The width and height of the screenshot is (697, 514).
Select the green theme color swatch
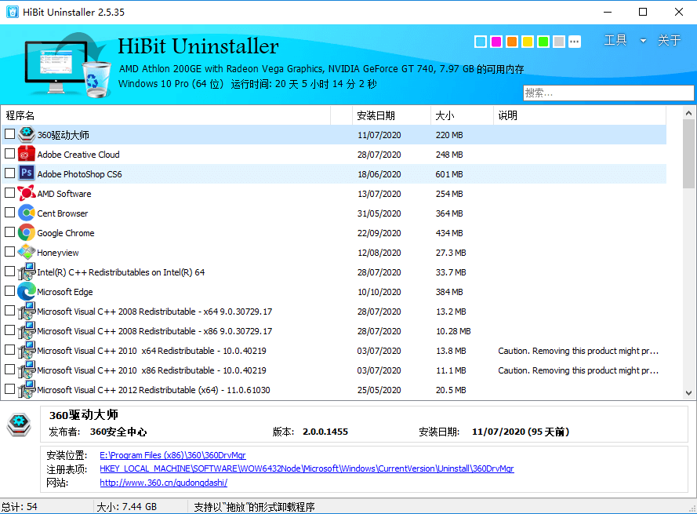click(x=543, y=42)
